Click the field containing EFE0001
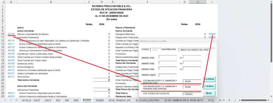The image size is (273, 103). click(x=192, y=94)
